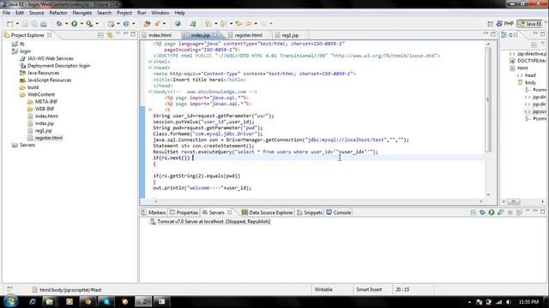Close the Project Explorer view
The width and height of the screenshot is (549, 308).
coord(50,35)
